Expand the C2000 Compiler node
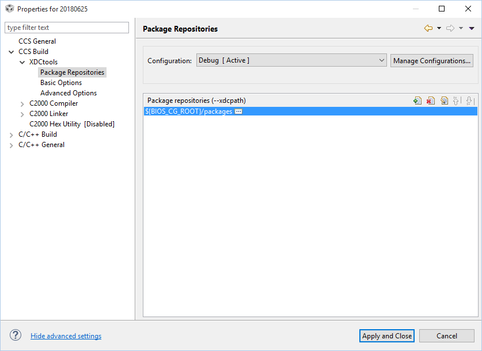The height and width of the screenshot is (351, 482). (x=22, y=104)
